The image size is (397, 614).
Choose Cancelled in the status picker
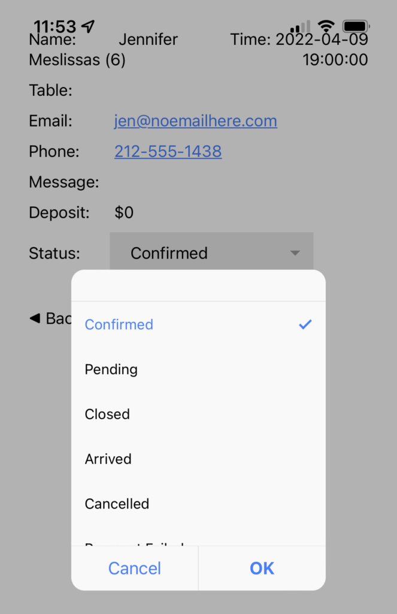(198, 504)
